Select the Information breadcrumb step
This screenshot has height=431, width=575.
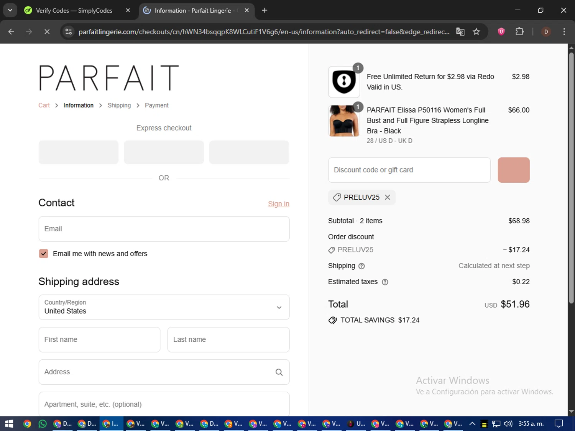pos(79,105)
